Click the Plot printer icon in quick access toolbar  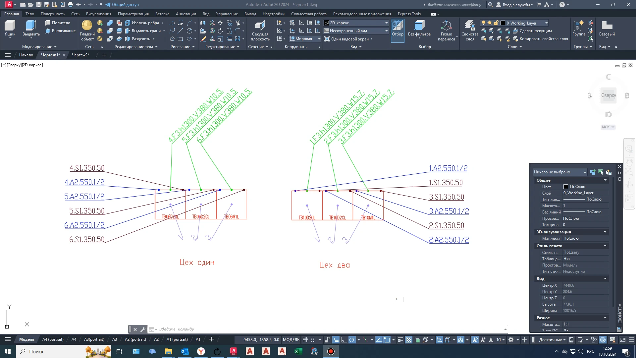click(71, 5)
